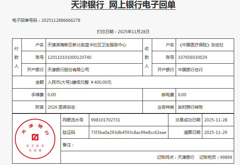Image resolution: width=240 pixels, height=165 pixels.
Task: Select the remark text 2026 医保杂志
Action: pos(61,107)
